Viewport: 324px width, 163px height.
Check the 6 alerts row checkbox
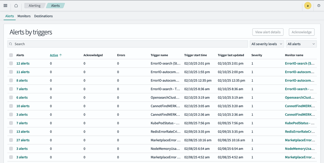click(x=11, y=97)
